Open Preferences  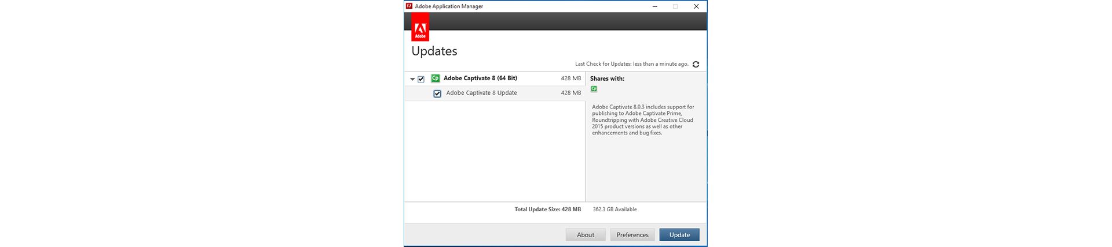pos(632,235)
